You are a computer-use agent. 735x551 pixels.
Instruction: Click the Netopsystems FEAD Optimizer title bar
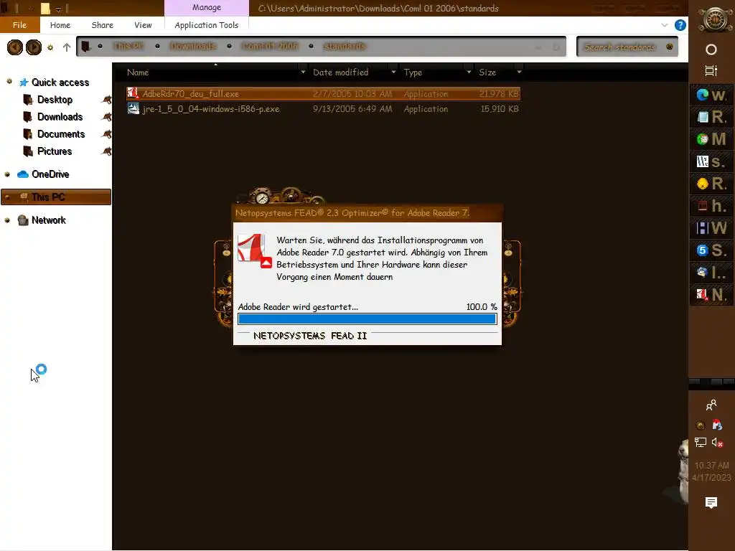367,213
